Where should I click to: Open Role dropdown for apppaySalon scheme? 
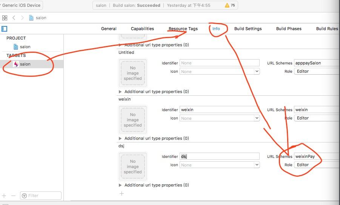[317, 72]
